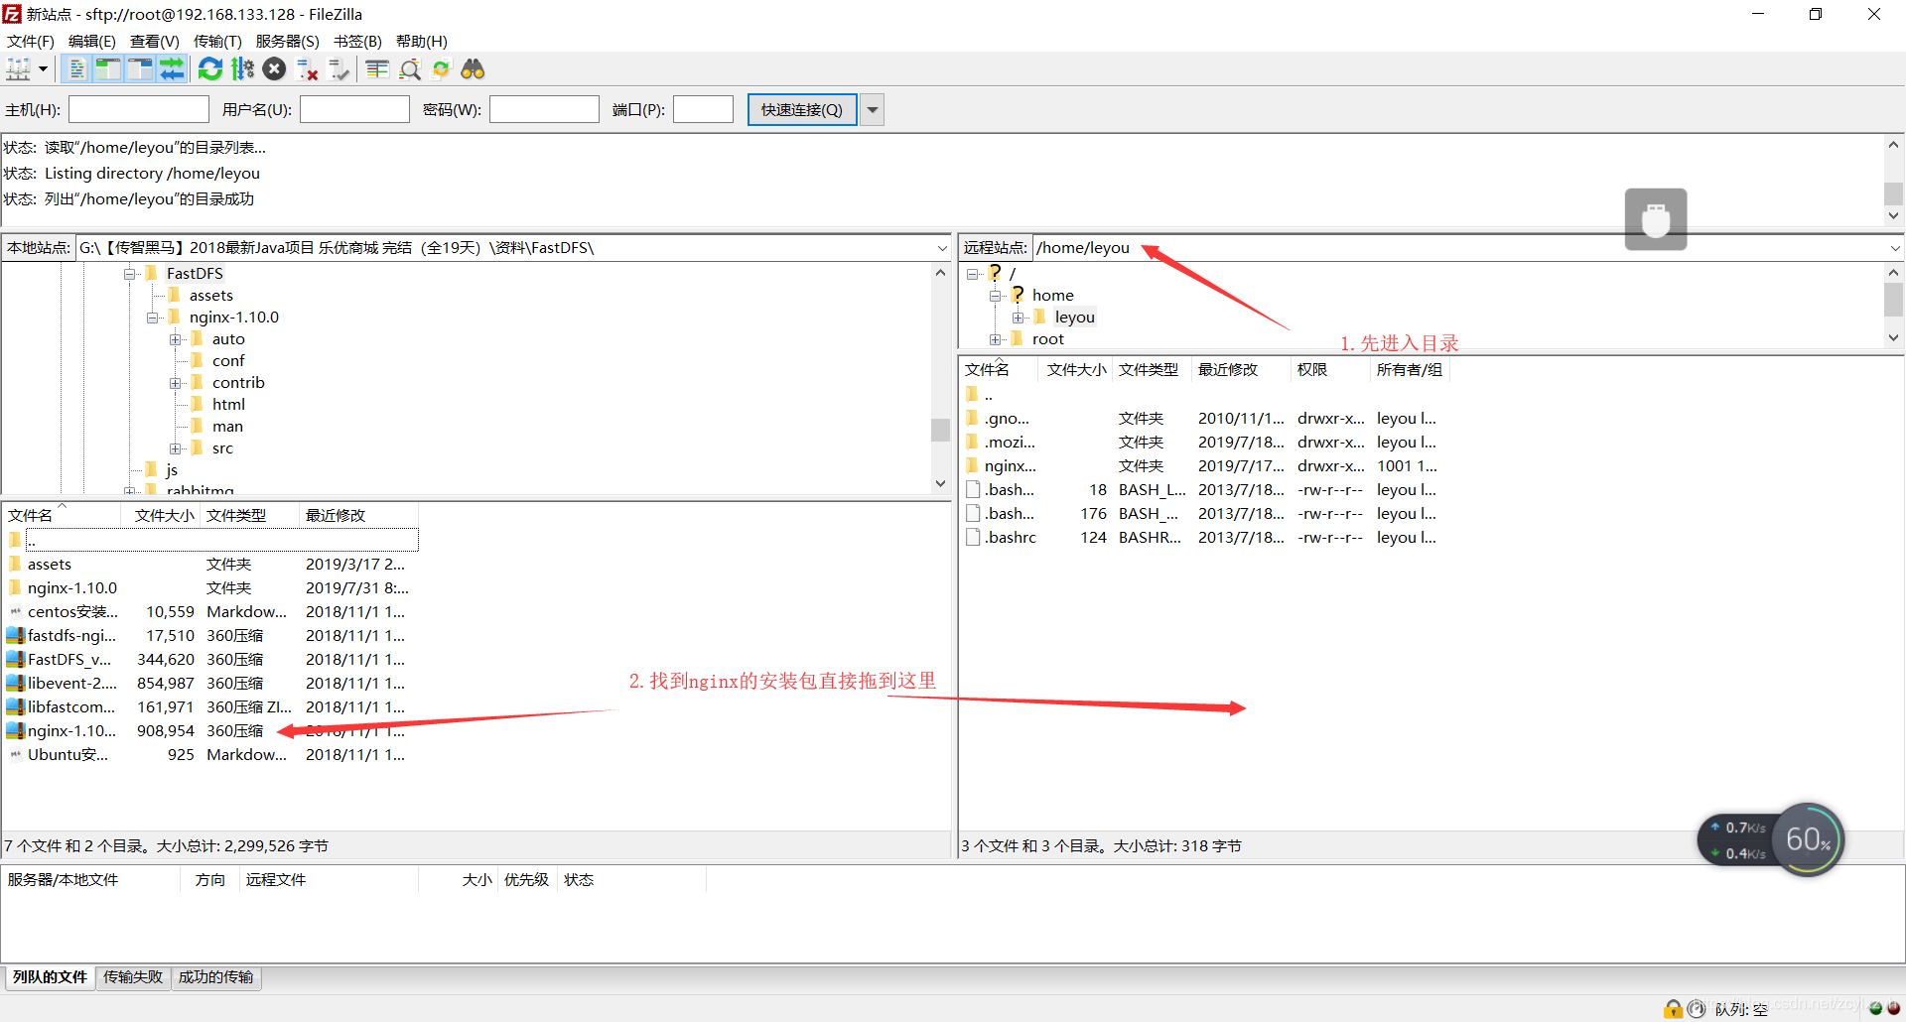
Task: Expand the auto folder node
Action: [x=175, y=339]
